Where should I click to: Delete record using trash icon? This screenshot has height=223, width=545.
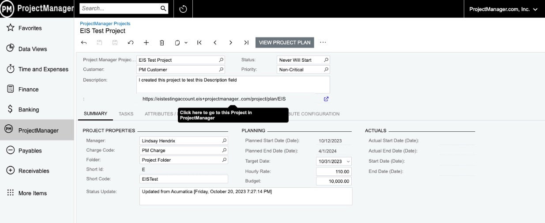(162, 43)
